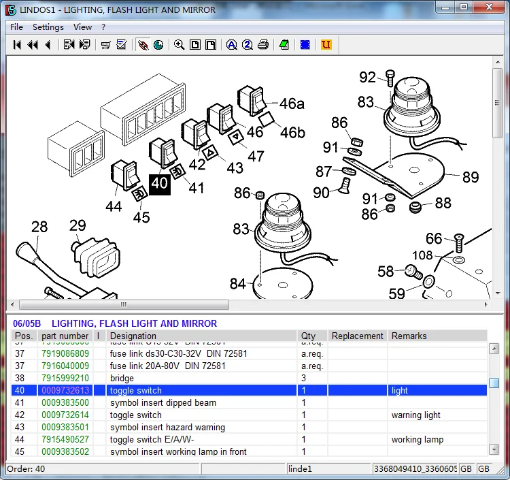Jump to first page toolbar icon
The height and width of the screenshot is (480, 510).
(x=17, y=45)
